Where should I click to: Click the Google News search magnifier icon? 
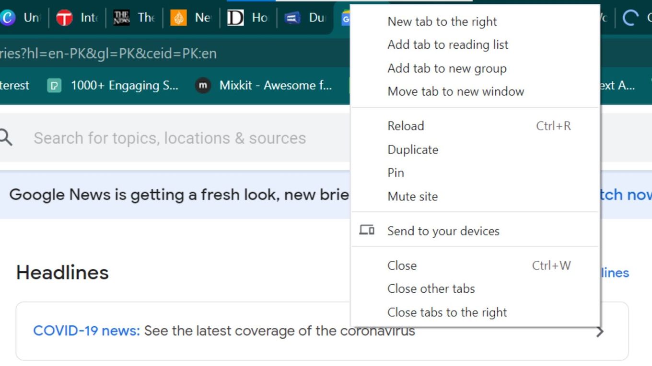pyautogui.click(x=6, y=138)
